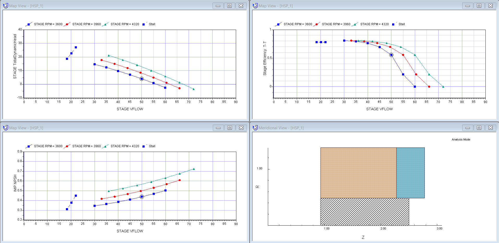Maximize the Meridional View window
Image resolution: width=499 pixels, height=243 pixels.
point(479,128)
